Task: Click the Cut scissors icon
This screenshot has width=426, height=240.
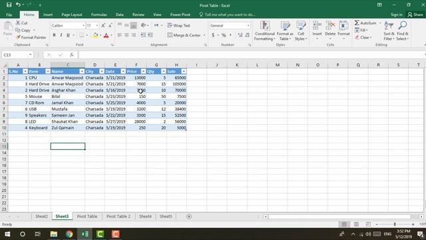Action: (x=18, y=23)
